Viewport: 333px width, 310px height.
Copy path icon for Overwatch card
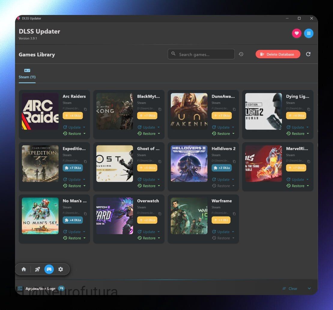[x=160, y=214]
